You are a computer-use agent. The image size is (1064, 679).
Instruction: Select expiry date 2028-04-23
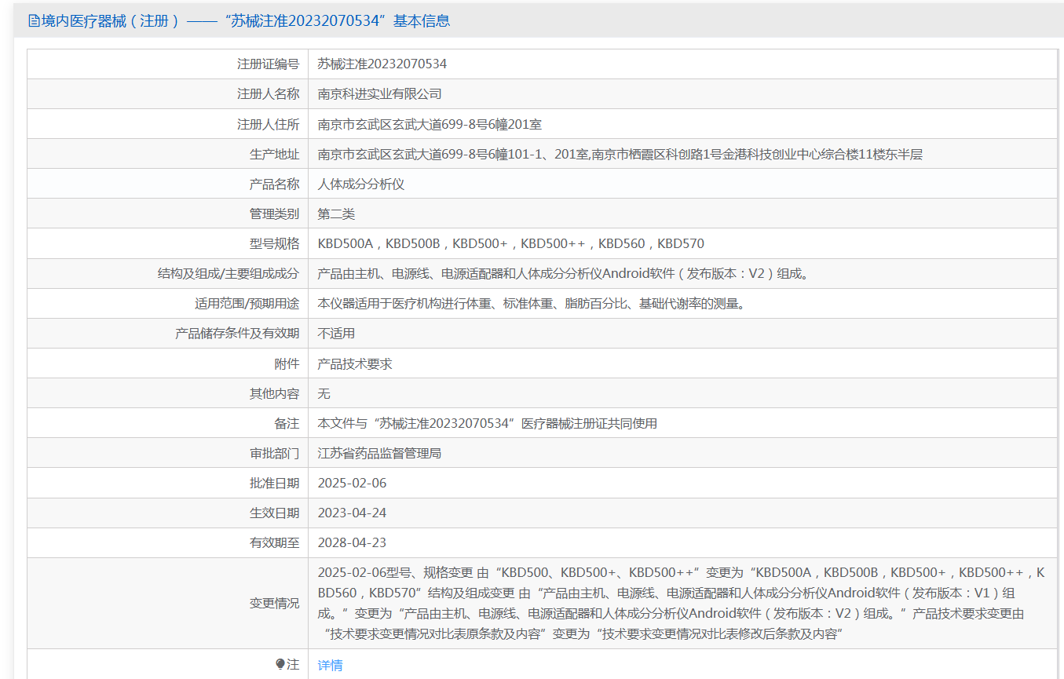pyautogui.click(x=352, y=542)
